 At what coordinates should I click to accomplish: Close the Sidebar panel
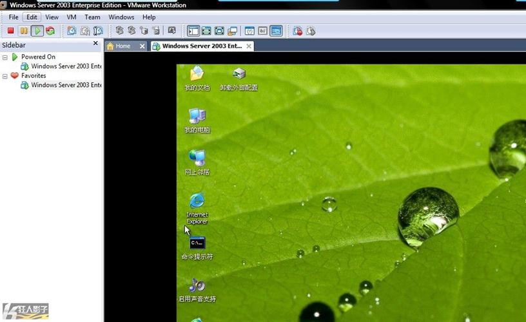click(x=95, y=43)
